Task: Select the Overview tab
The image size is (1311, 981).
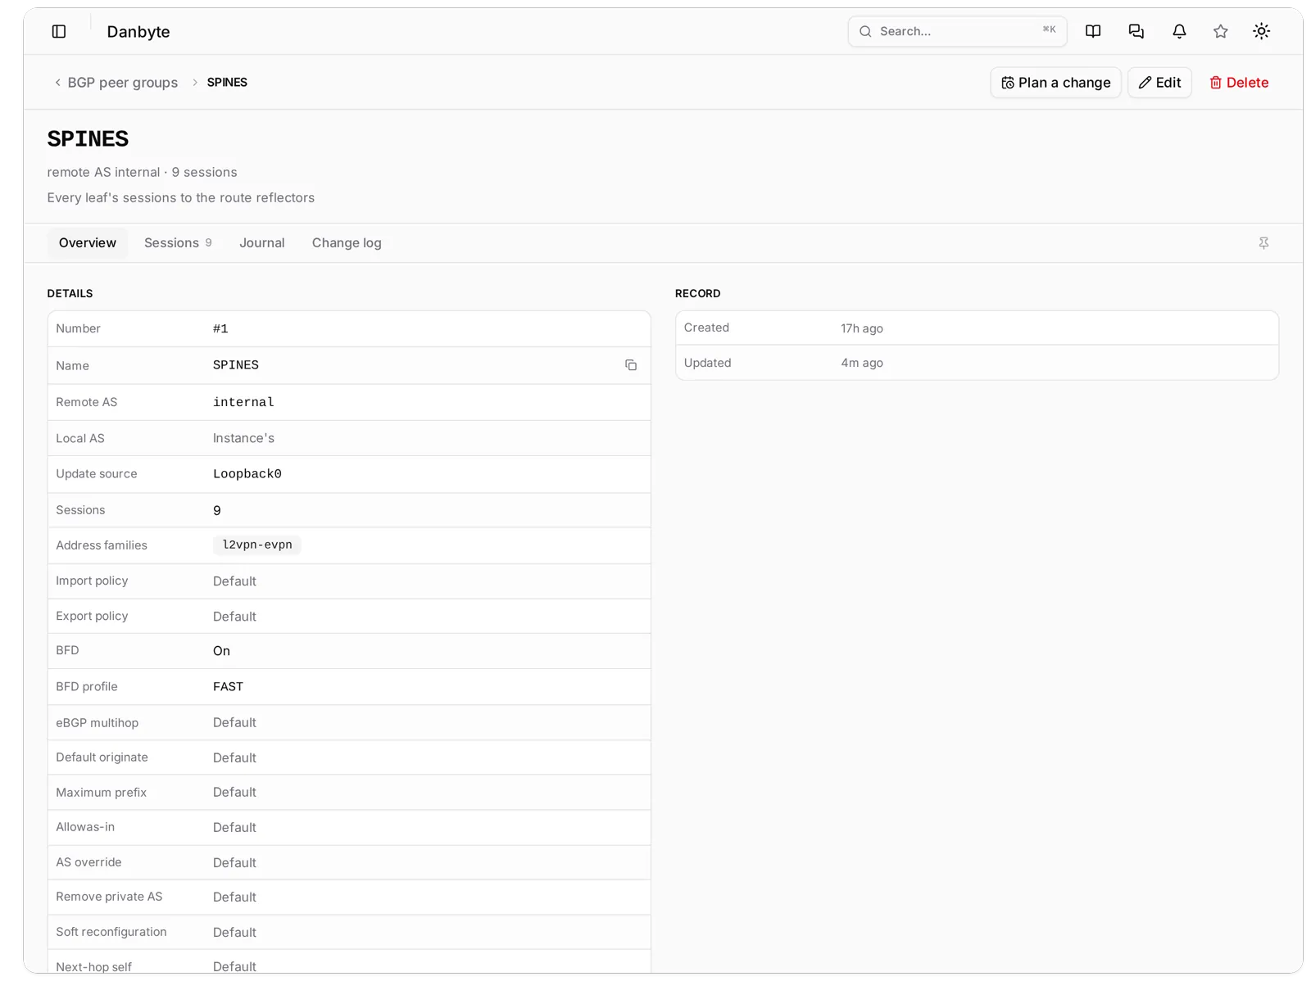Action: 88,243
